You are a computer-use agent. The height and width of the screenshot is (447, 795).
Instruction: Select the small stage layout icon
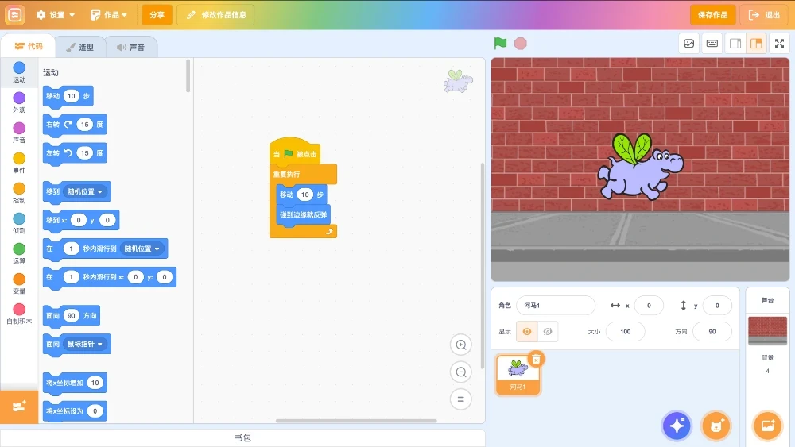click(735, 44)
